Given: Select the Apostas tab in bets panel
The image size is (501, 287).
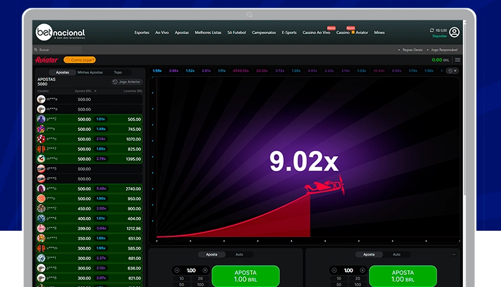Looking at the screenshot, I should pyautogui.click(x=62, y=72).
